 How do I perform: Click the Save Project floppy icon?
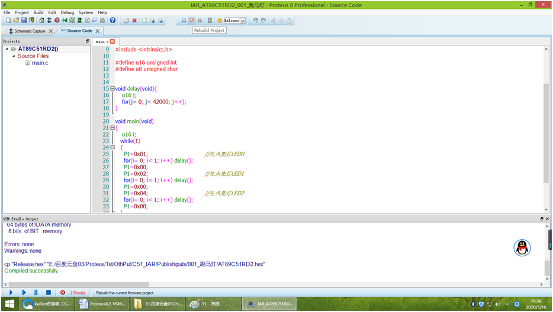point(24,21)
